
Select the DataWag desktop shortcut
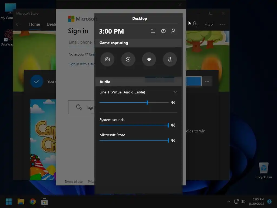(x=7, y=38)
